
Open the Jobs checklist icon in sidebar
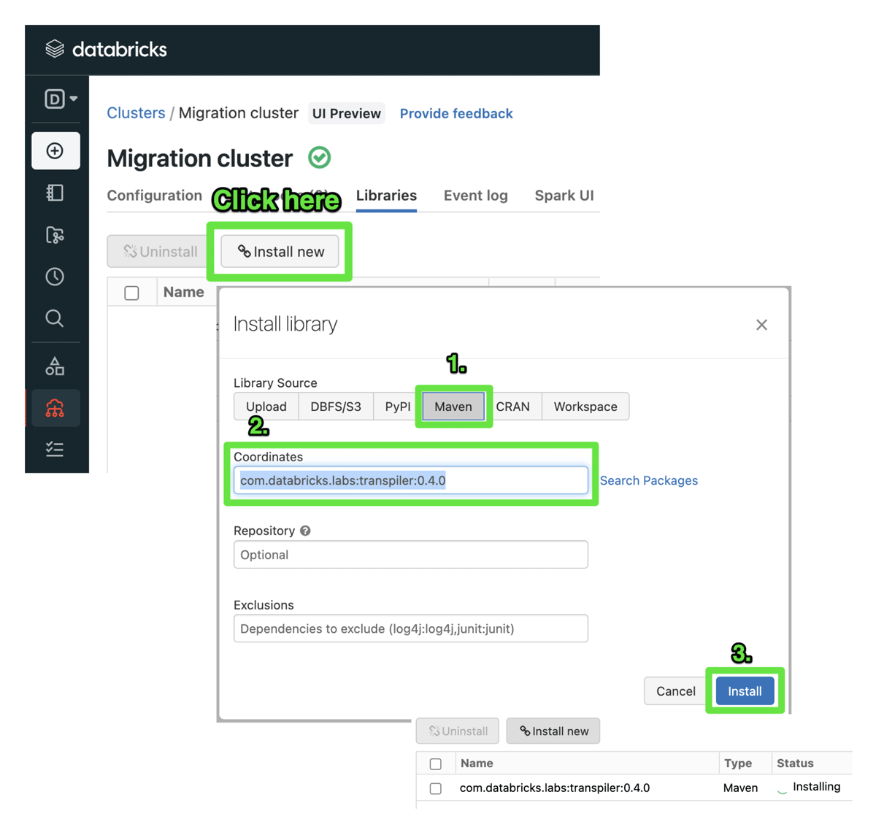point(55,449)
